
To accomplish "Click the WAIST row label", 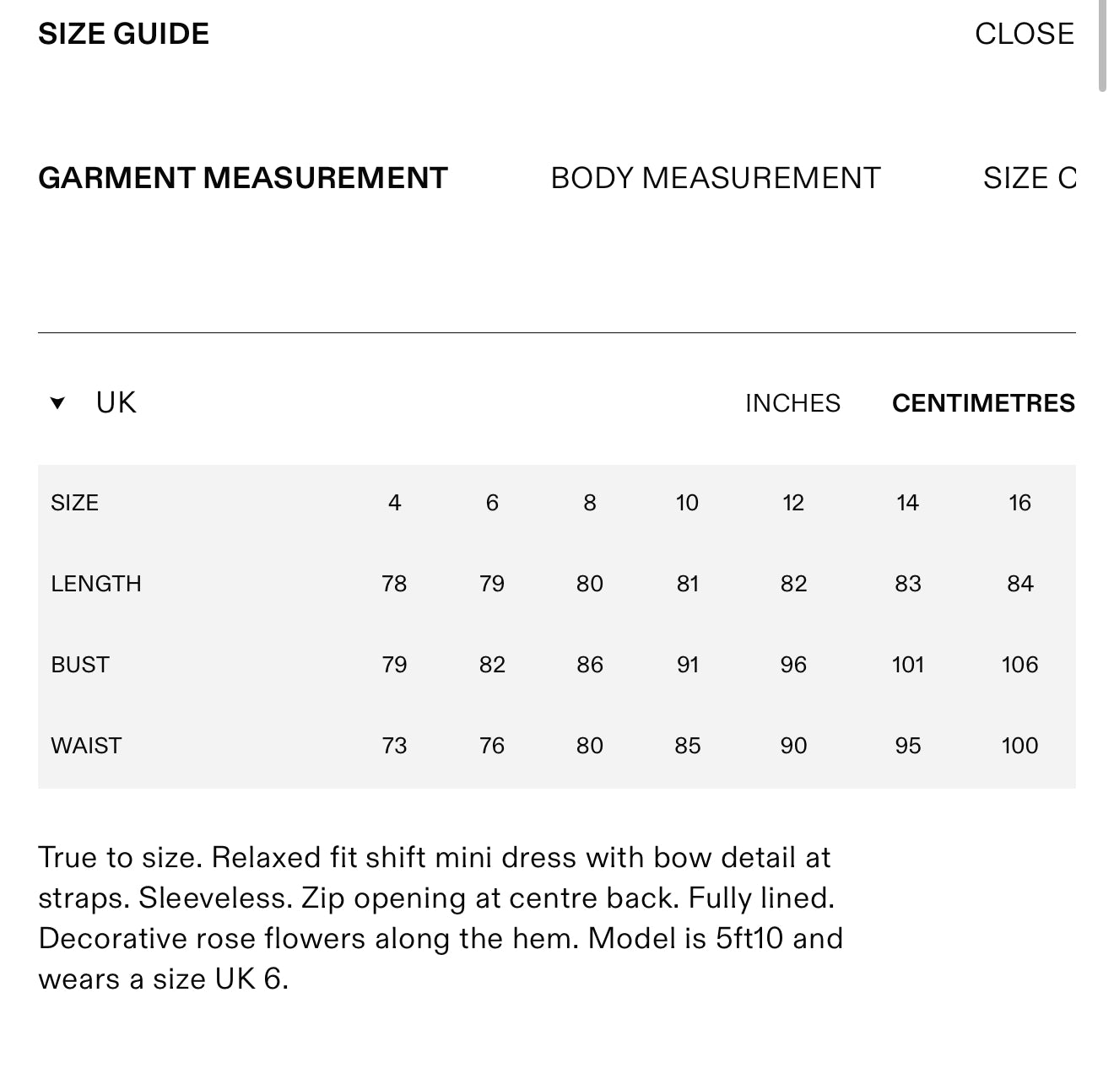I will (86, 746).
